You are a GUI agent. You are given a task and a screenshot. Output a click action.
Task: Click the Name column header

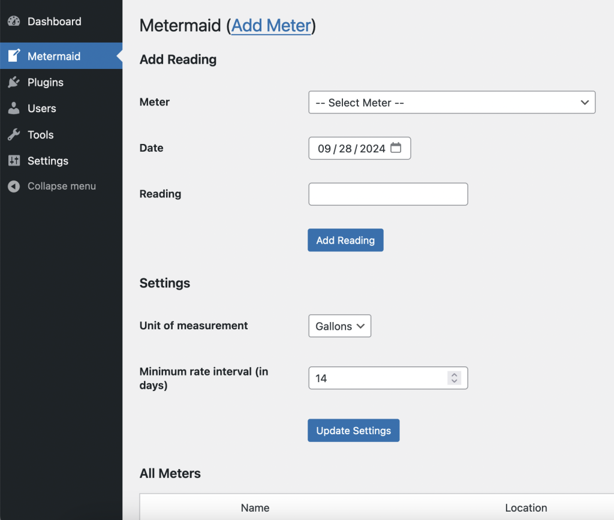[255, 508]
